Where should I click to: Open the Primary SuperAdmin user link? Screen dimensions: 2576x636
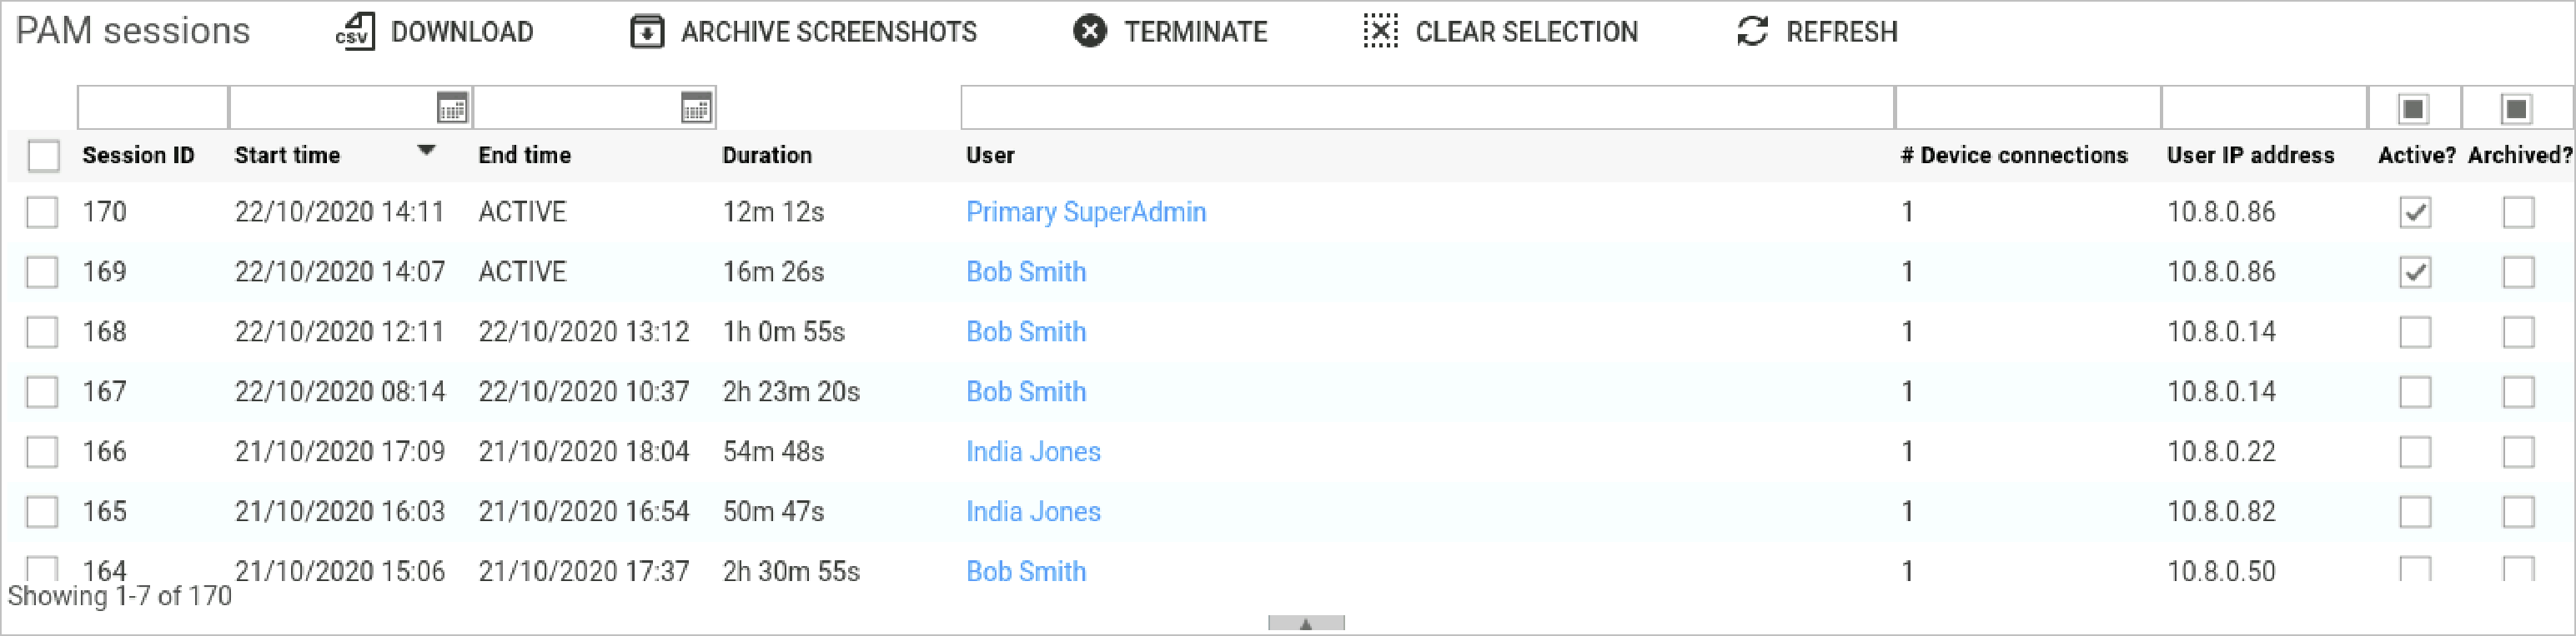(1085, 212)
